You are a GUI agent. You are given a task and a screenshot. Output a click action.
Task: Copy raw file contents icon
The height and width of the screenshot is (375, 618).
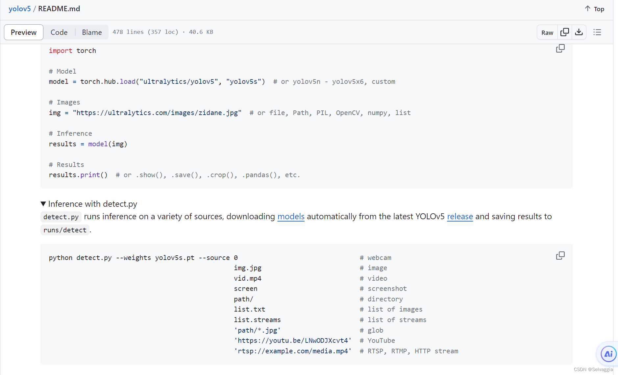pos(565,32)
